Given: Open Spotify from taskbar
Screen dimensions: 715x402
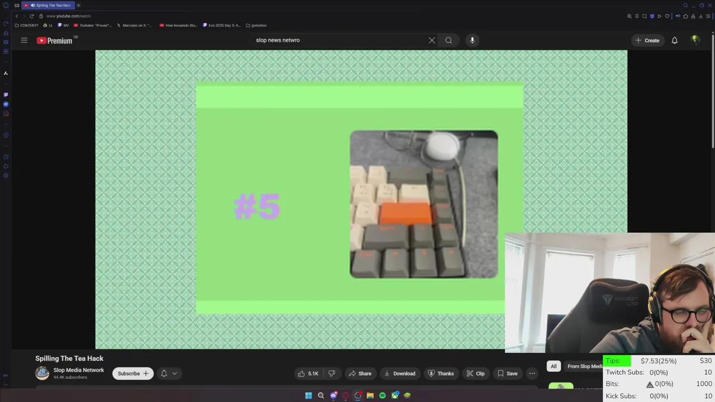Looking at the screenshot, I should 382,395.
